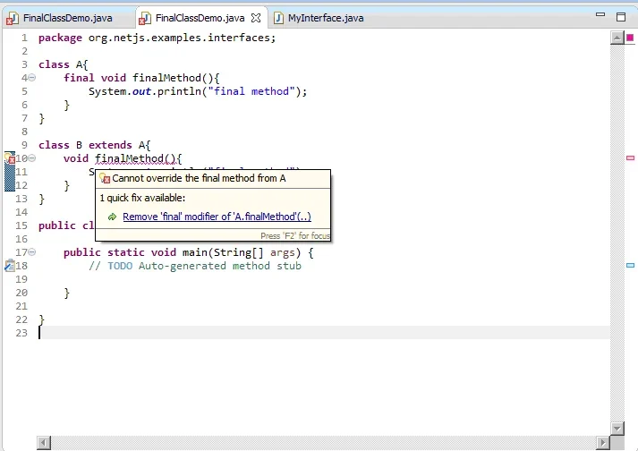Click 'final void finalMethod(){' on line 4
Viewport: 638px width, 451px height.
[141, 78]
